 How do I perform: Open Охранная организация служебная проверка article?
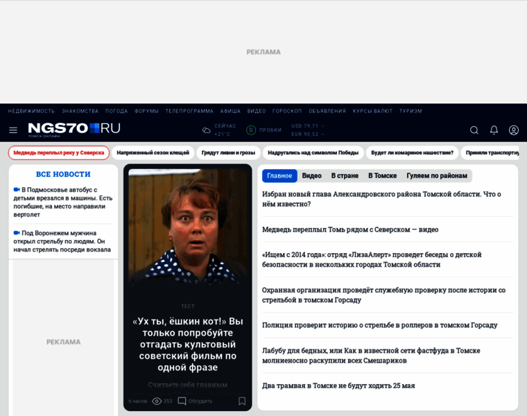[x=384, y=295]
